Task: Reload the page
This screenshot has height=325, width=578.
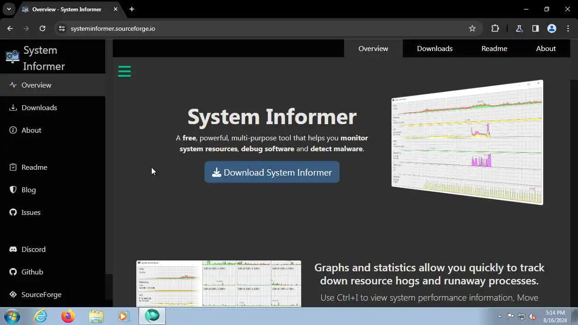Action: tap(42, 28)
